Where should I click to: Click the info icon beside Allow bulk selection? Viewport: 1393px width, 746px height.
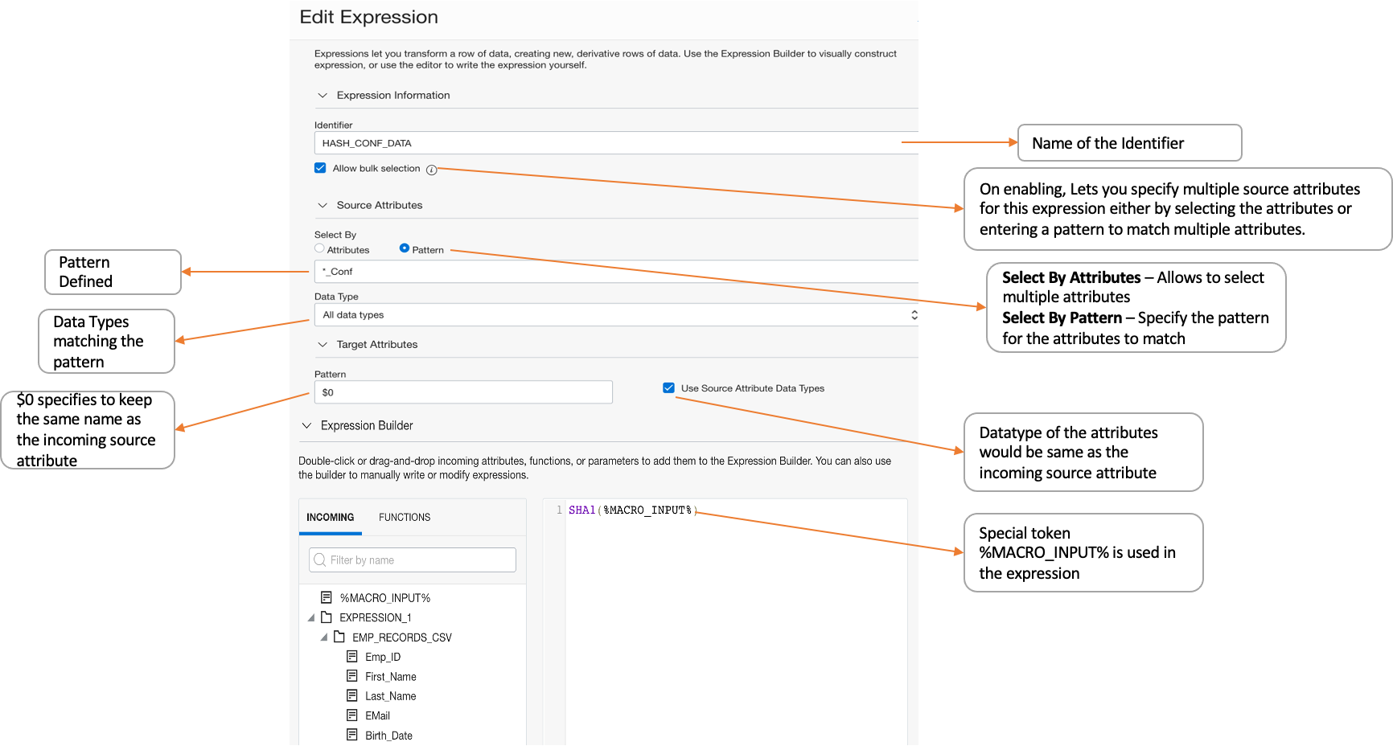(x=432, y=170)
